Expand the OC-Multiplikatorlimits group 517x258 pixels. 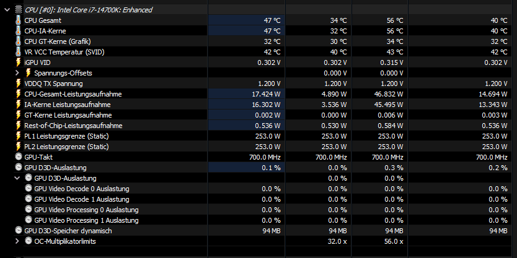point(17,241)
